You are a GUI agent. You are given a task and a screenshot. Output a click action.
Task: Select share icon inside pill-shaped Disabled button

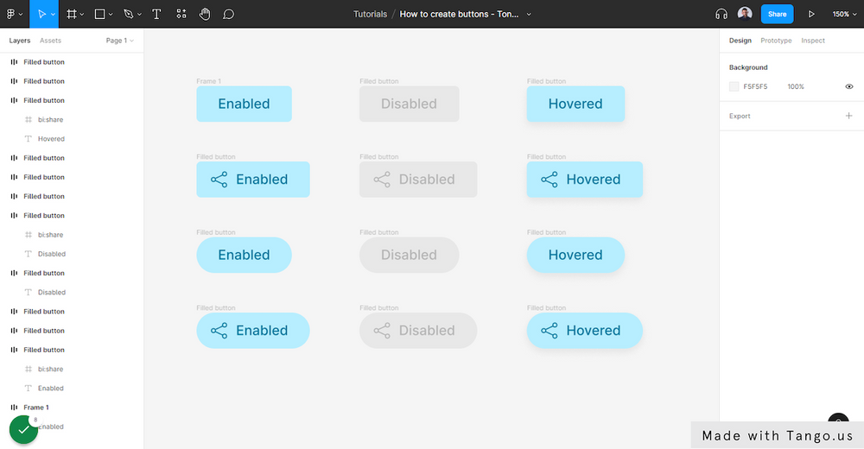pos(382,331)
